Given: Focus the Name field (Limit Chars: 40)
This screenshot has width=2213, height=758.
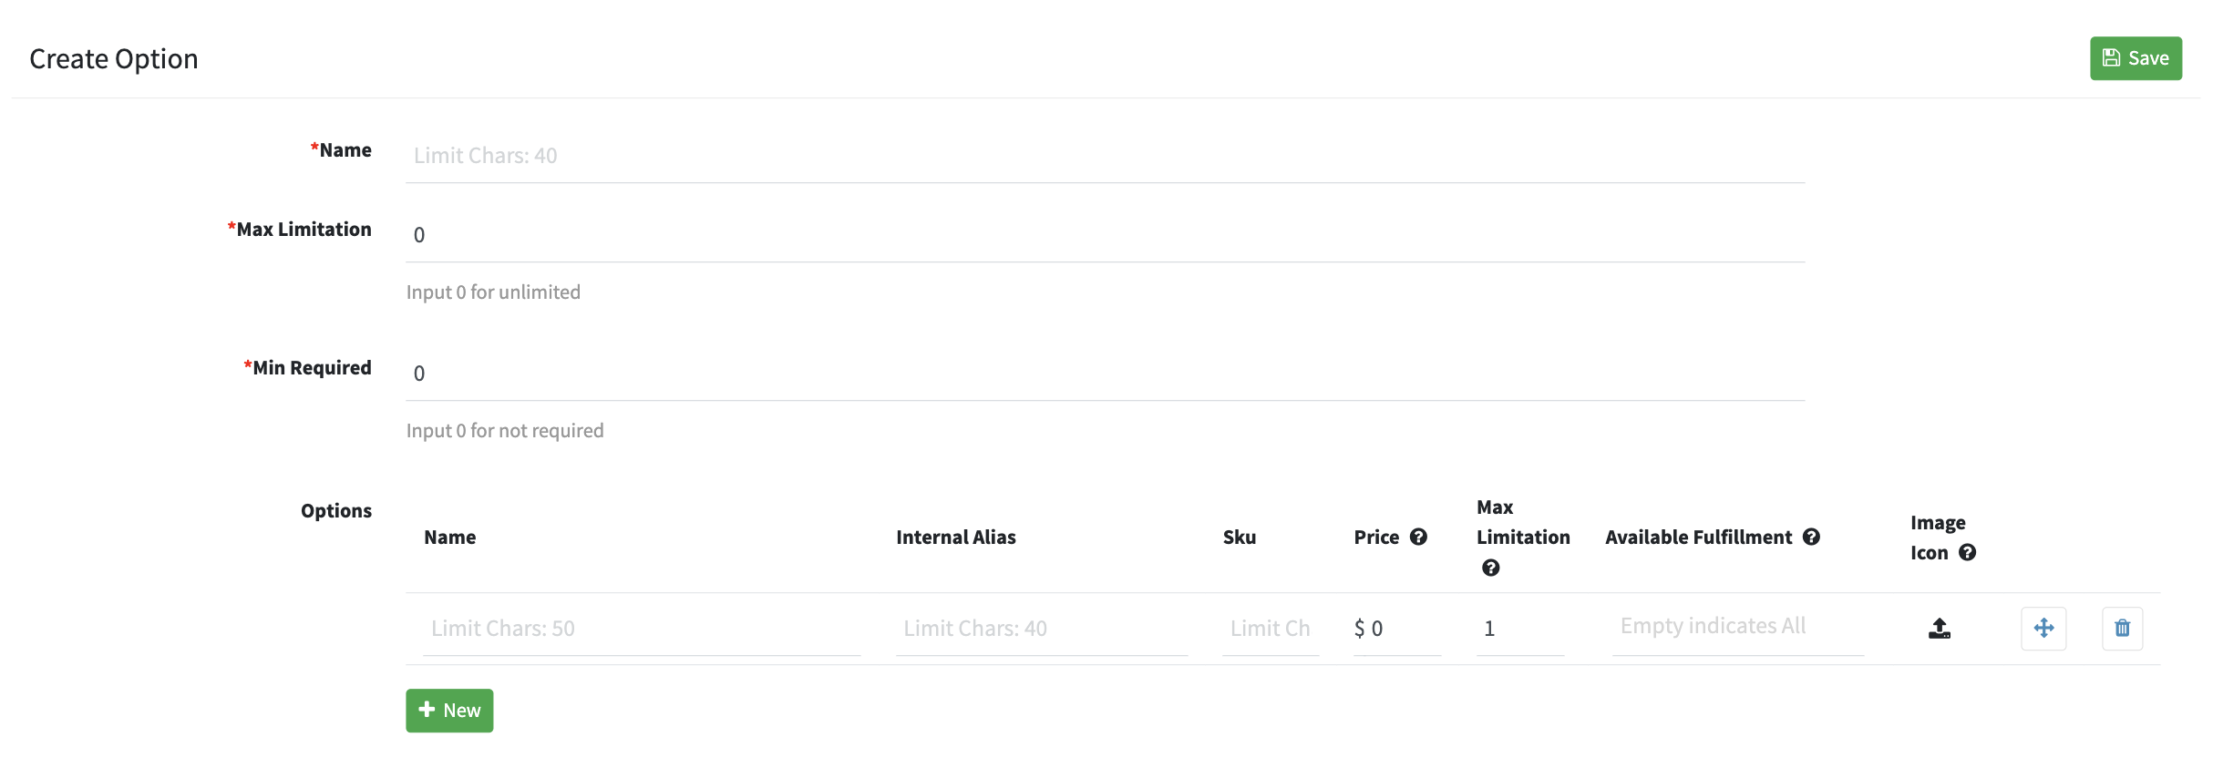Looking at the screenshot, I should click(1105, 156).
